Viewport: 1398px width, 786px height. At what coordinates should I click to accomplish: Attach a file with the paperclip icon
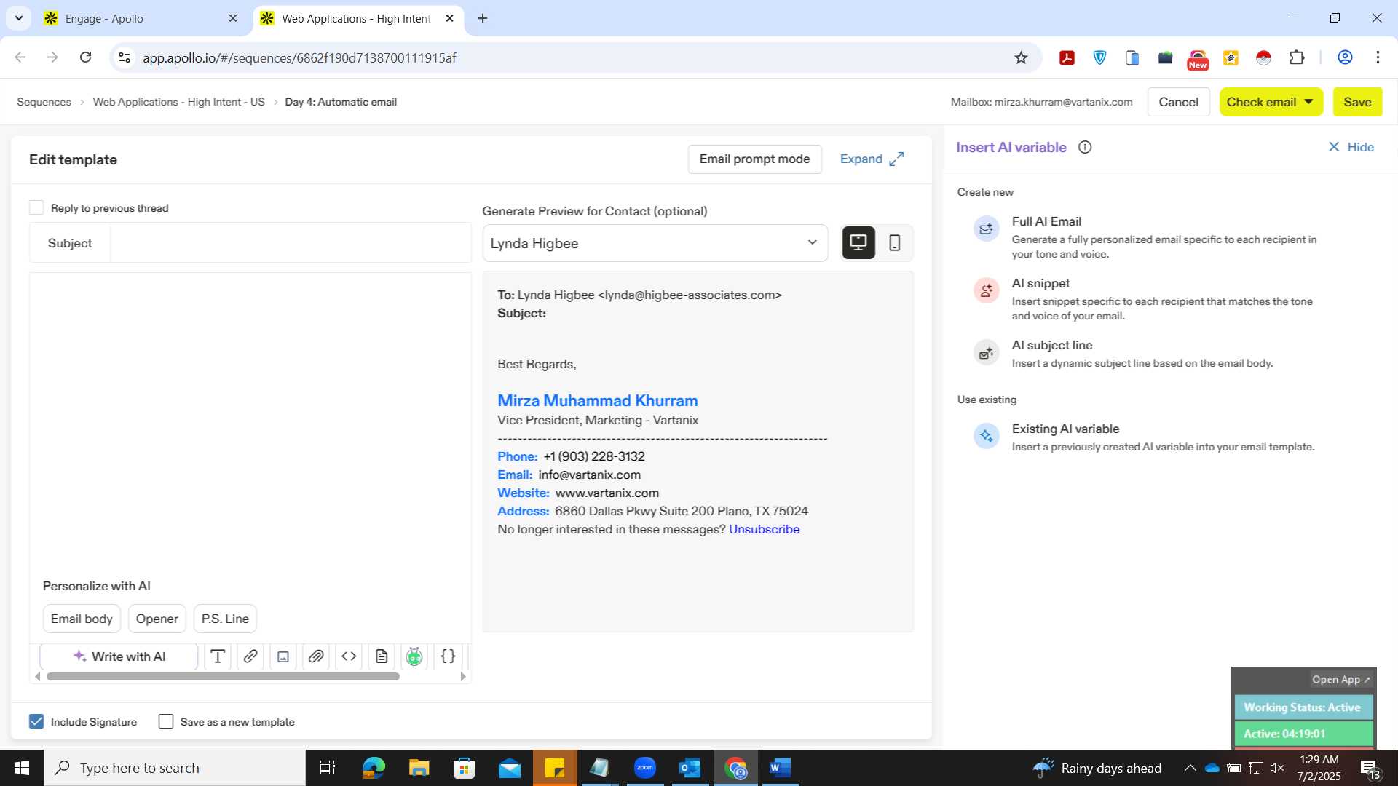[316, 656]
